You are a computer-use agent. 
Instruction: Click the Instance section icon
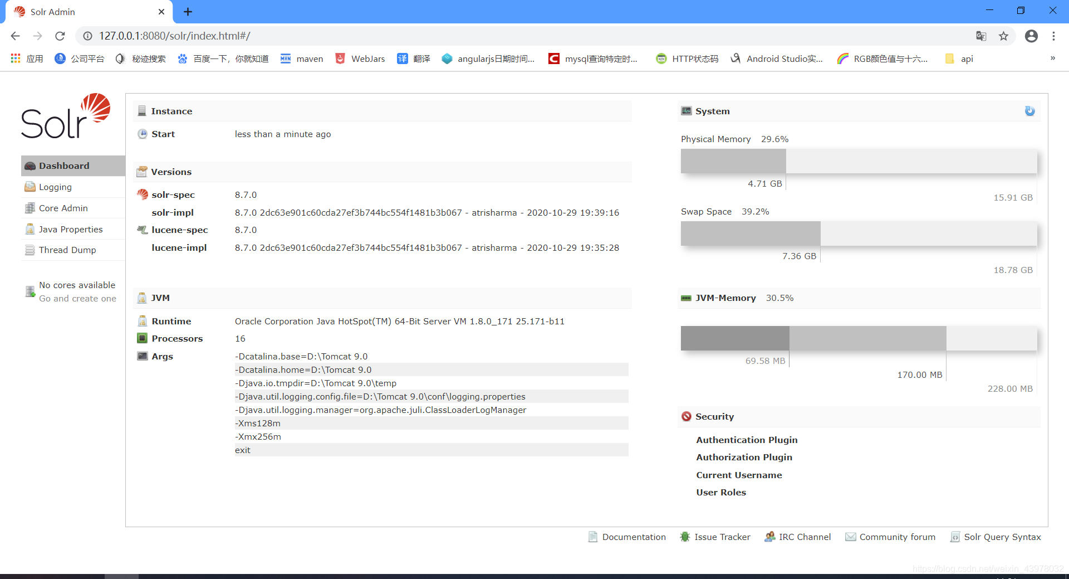[142, 111]
